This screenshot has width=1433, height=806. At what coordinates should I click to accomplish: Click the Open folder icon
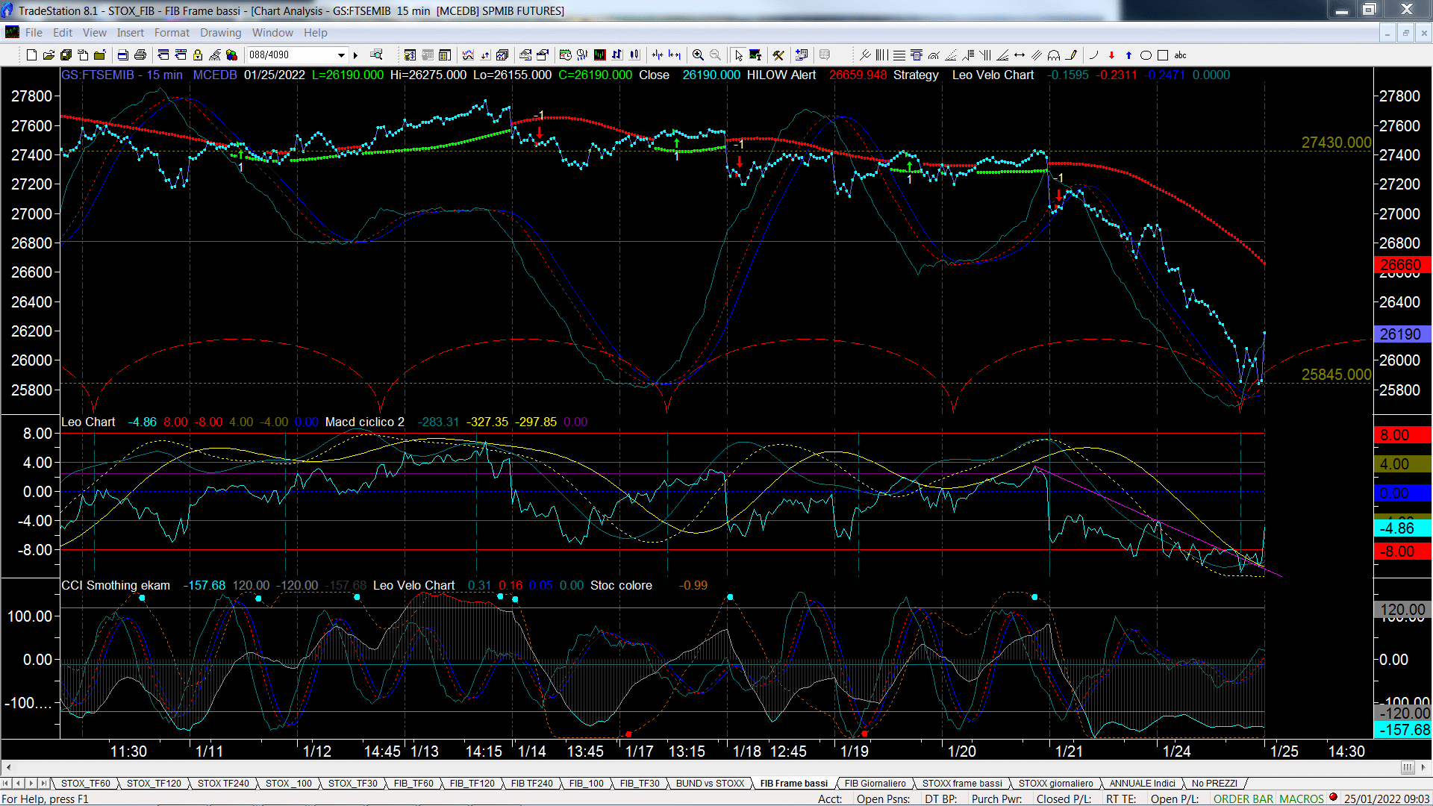pos(49,55)
